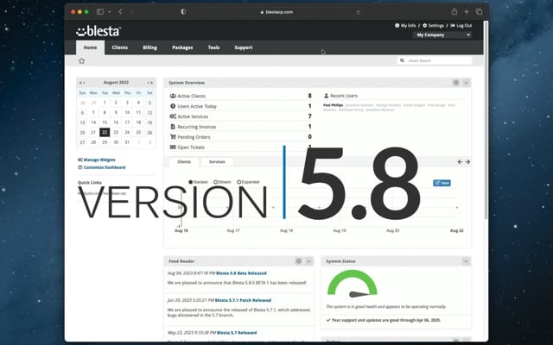Open the privacy report shield icon
Image resolution: width=553 pixels, height=345 pixels.
[x=183, y=11]
